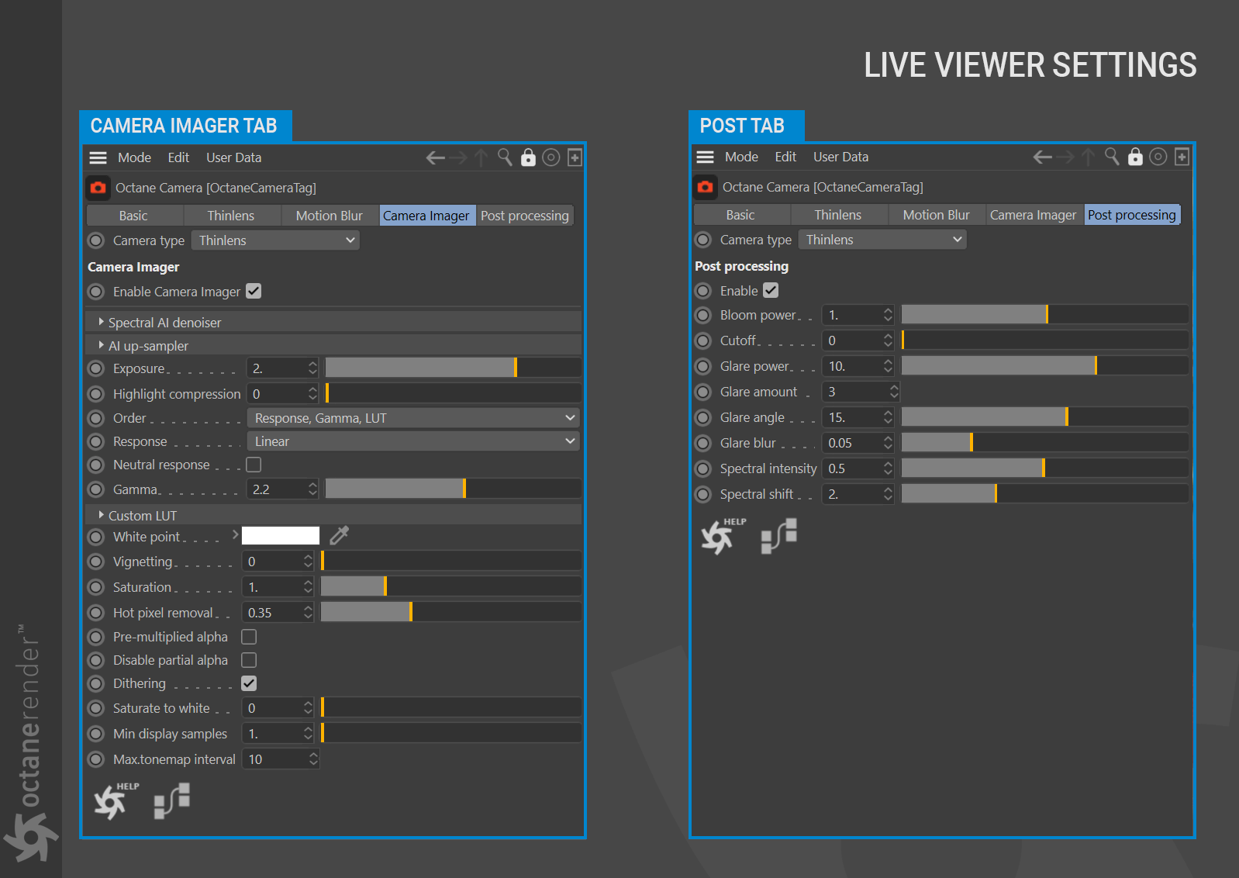Click node editor icon in Post tab panel
Viewport: 1239px width, 878px height.
pyautogui.click(x=779, y=536)
